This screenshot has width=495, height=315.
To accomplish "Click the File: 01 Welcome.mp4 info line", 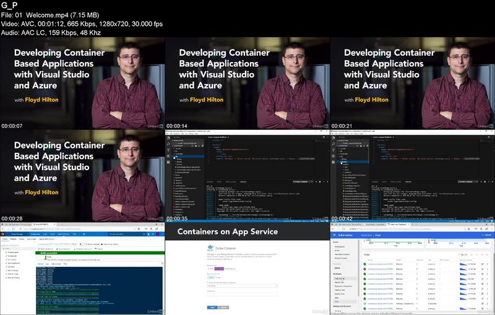I will [50, 15].
